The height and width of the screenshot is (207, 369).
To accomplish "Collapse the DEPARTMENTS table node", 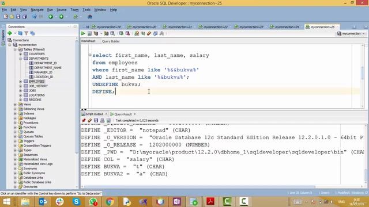I will point(21,59).
